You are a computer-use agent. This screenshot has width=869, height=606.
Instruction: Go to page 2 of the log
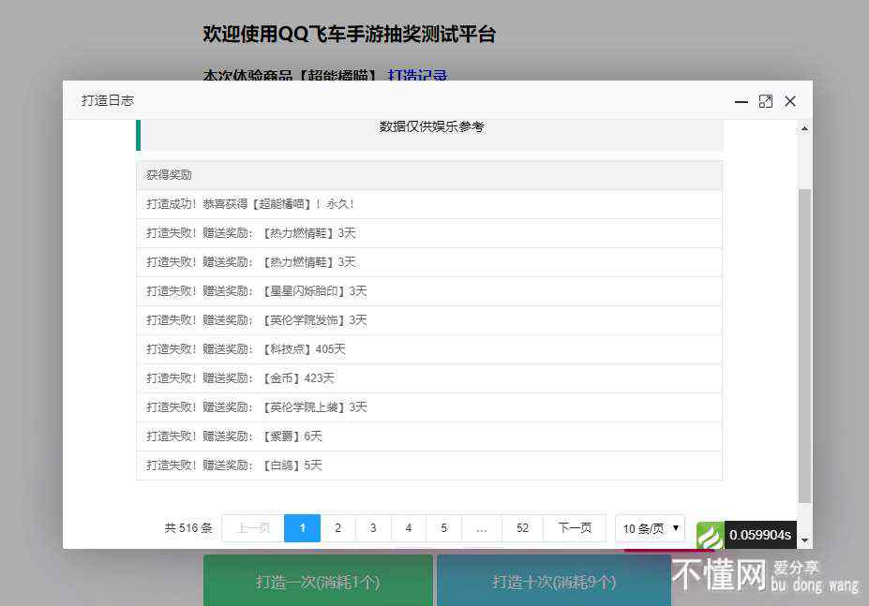337,528
